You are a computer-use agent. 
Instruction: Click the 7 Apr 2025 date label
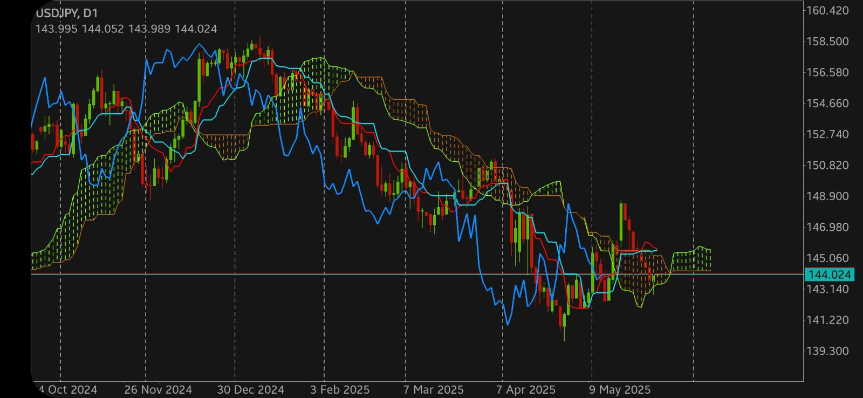(x=526, y=389)
